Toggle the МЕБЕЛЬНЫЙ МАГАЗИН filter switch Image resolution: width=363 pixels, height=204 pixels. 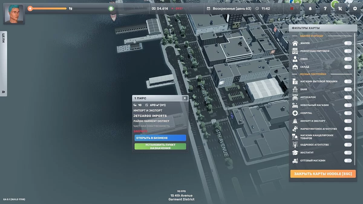[348, 105]
